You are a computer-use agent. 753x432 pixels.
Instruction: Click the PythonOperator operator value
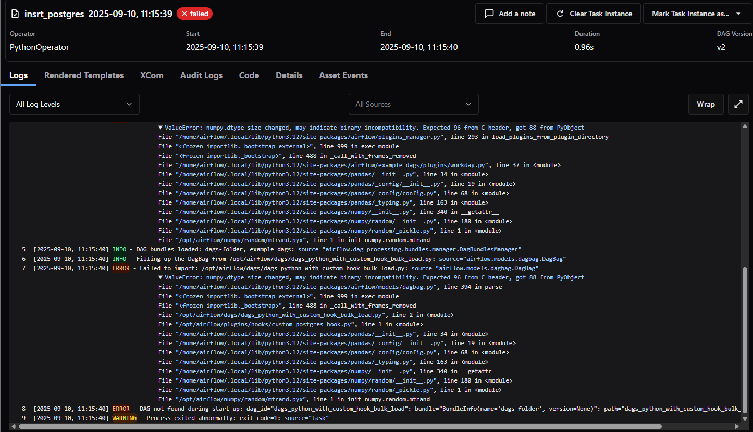[x=40, y=47]
